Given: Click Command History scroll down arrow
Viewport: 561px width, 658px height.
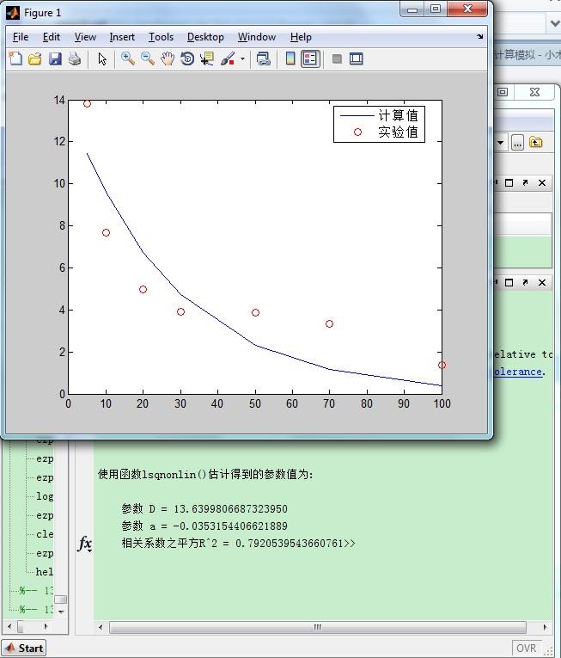Looking at the screenshot, I should click(61, 612).
